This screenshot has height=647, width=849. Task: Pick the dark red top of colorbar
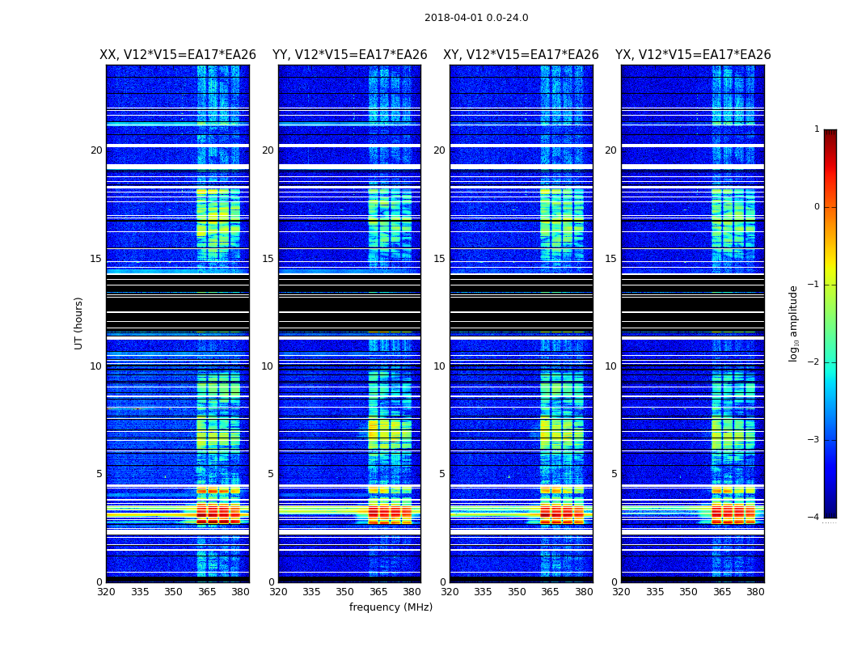(x=830, y=134)
